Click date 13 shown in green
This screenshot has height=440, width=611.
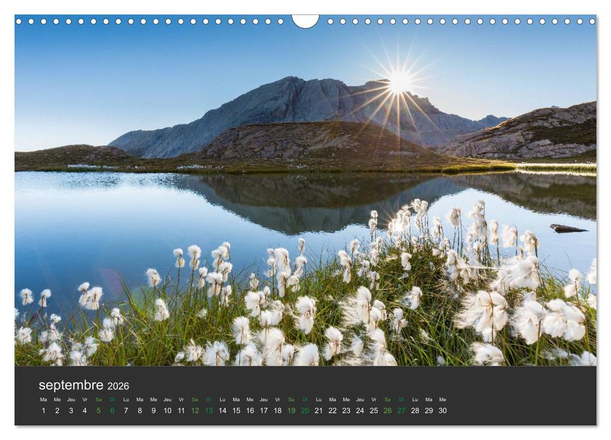click(208, 411)
